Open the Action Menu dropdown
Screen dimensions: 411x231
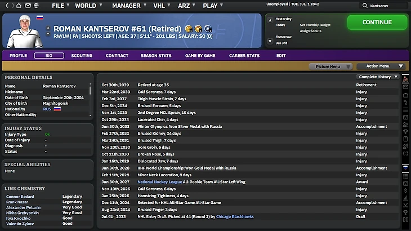click(380, 66)
